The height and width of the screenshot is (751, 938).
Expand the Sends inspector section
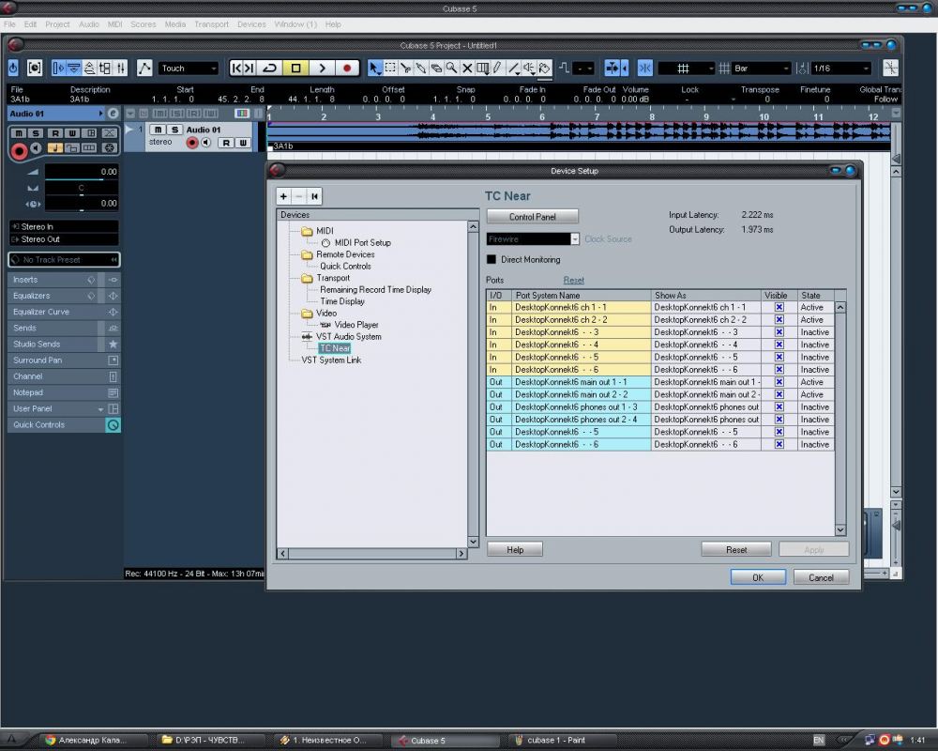click(53, 329)
